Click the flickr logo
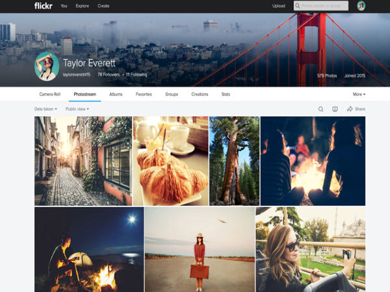This screenshot has width=390, height=292. [x=44, y=6]
